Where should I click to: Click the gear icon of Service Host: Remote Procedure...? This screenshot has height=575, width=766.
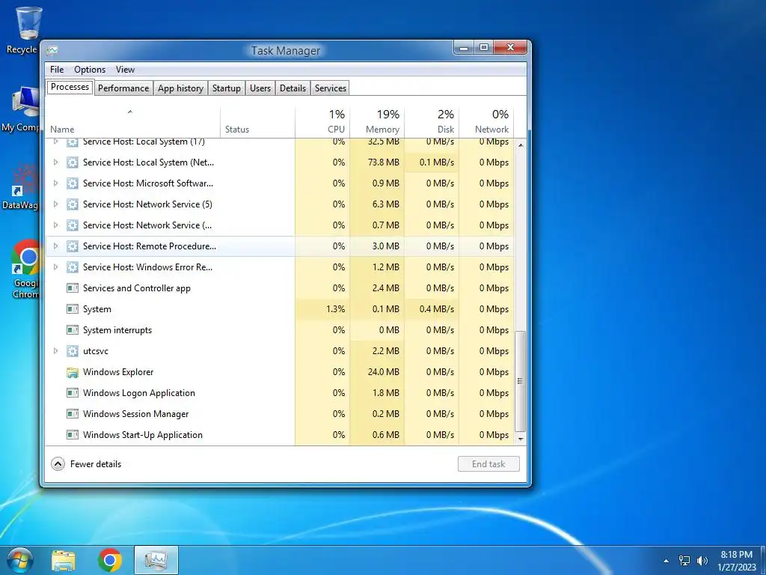(73, 246)
